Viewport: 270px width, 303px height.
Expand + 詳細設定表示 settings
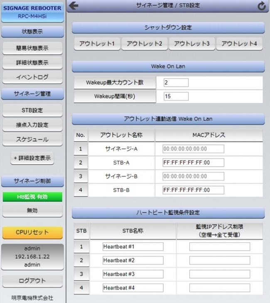click(32, 158)
